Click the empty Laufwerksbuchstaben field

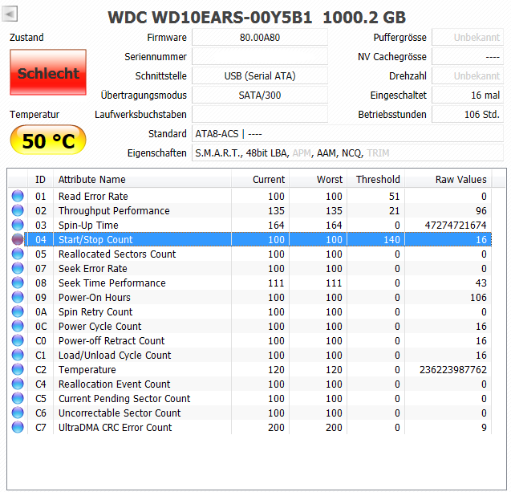(260, 115)
